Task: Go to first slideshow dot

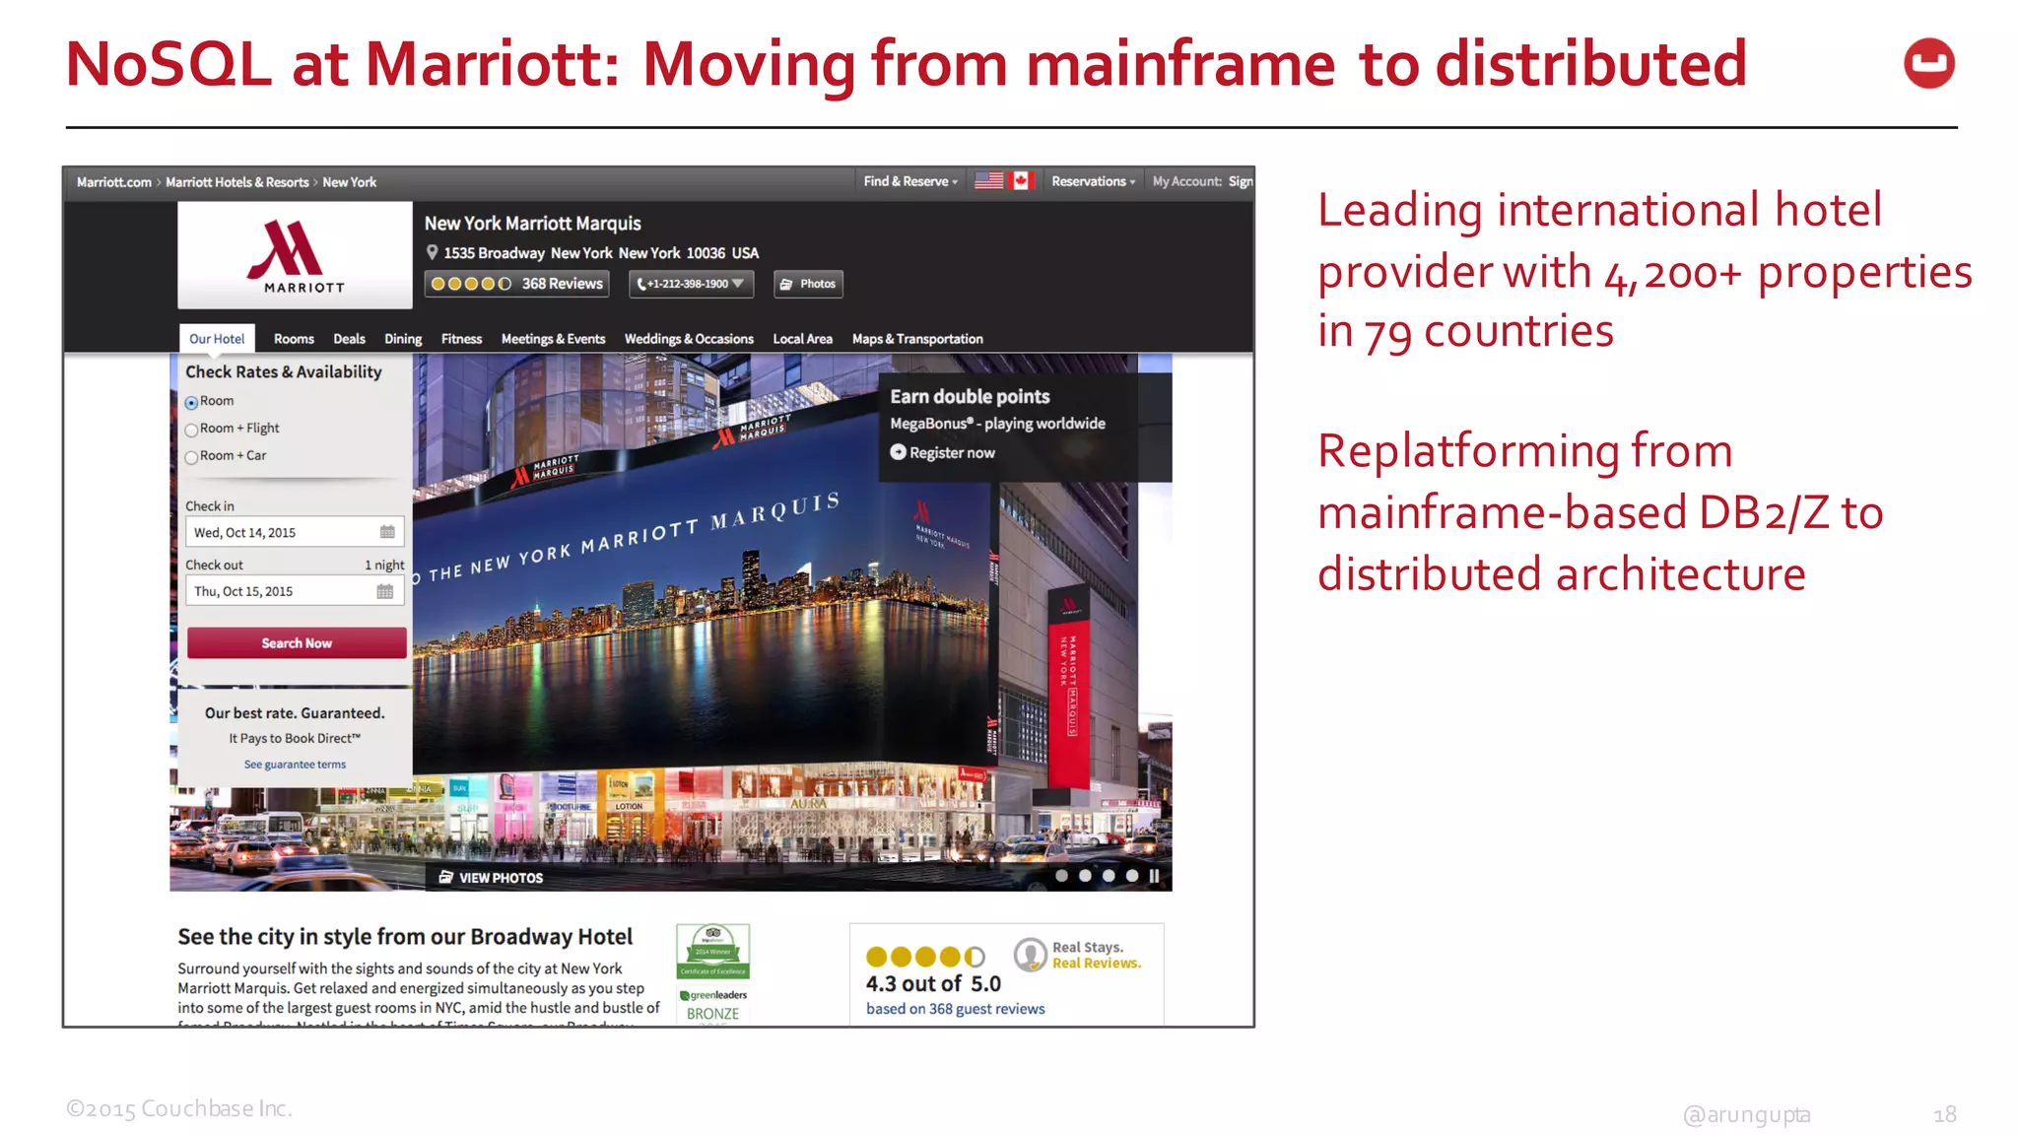Action: [1061, 875]
